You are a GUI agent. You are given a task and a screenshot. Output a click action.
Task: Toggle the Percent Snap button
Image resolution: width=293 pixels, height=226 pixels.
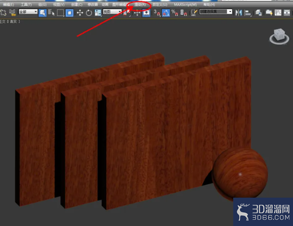click(175, 13)
